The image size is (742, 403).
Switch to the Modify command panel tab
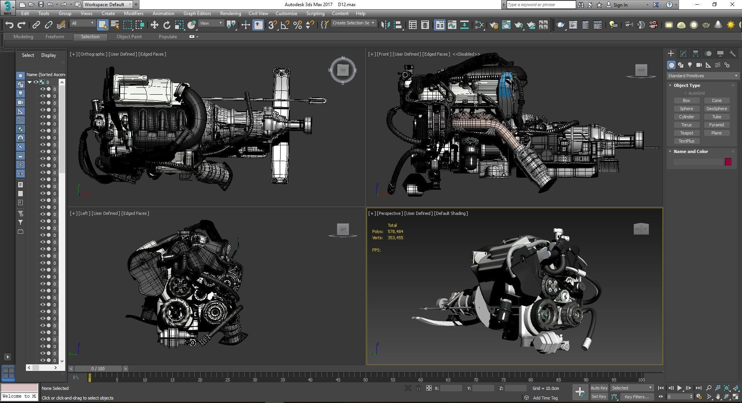pos(683,54)
